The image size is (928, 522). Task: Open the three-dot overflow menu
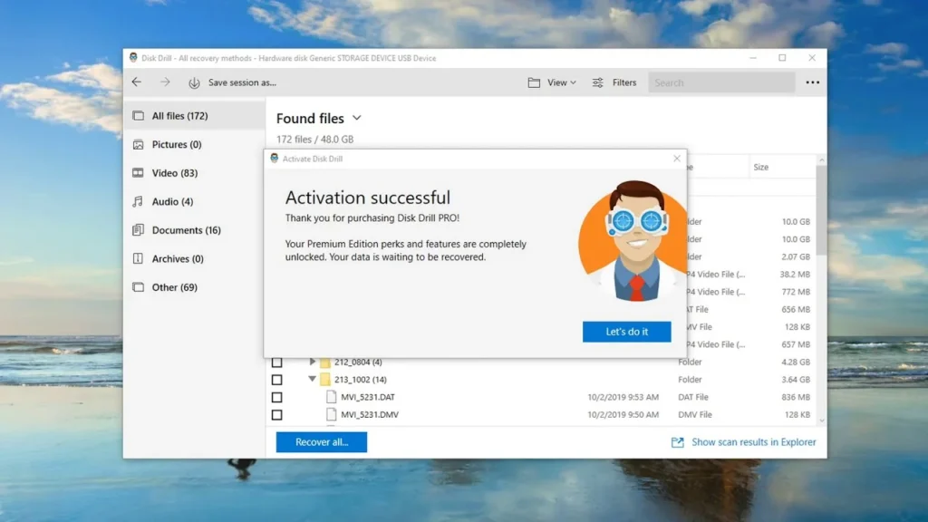tap(811, 82)
